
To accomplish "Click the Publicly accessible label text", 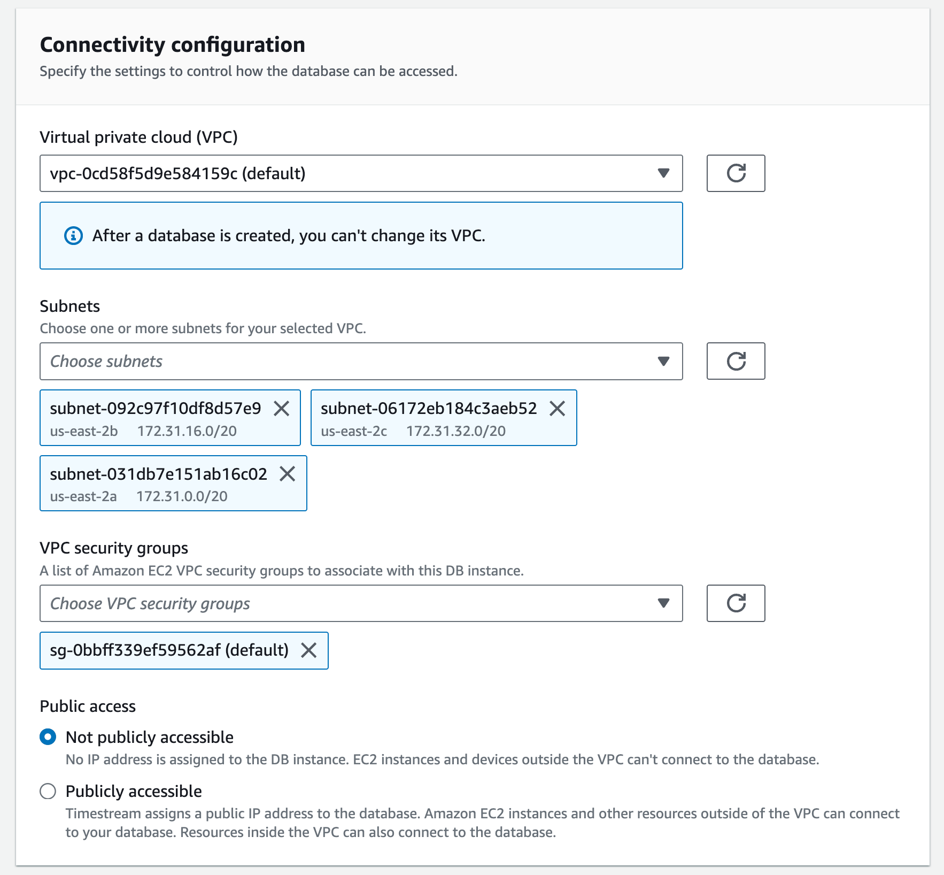I will (x=134, y=791).
